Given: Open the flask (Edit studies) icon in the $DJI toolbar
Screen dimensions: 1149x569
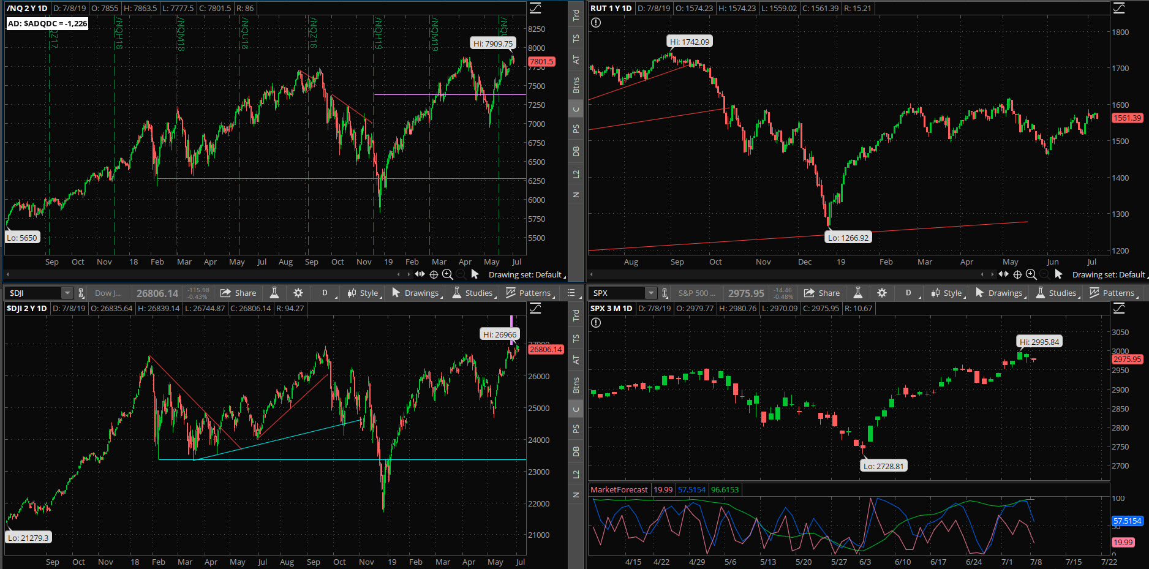Looking at the screenshot, I should tap(274, 293).
